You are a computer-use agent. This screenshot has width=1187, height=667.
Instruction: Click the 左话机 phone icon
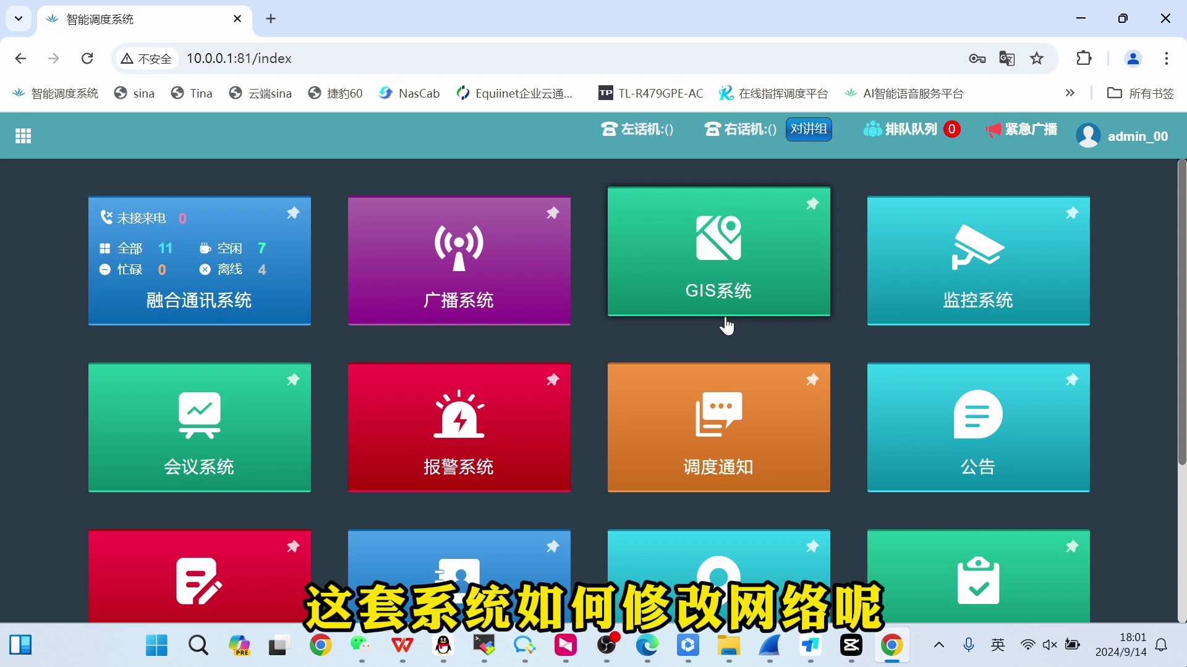click(x=610, y=130)
